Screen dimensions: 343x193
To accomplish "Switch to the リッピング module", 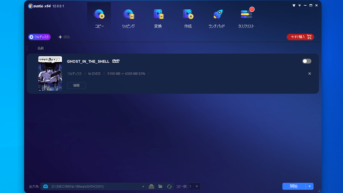I will [x=128, y=18].
